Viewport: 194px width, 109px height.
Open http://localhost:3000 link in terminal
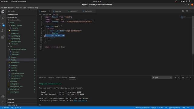[70, 92]
